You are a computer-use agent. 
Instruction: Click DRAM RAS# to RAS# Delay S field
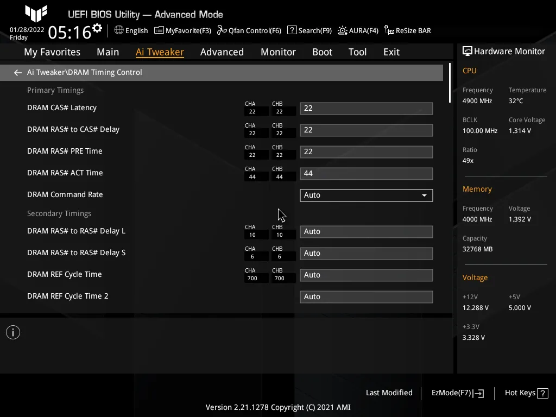(x=367, y=254)
